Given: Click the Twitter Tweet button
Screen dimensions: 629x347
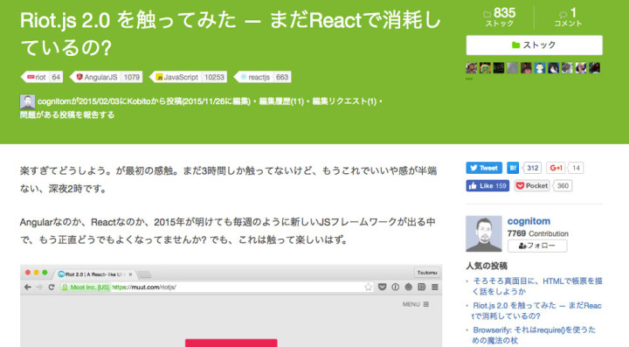Looking at the screenshot, I should point(484,168).
